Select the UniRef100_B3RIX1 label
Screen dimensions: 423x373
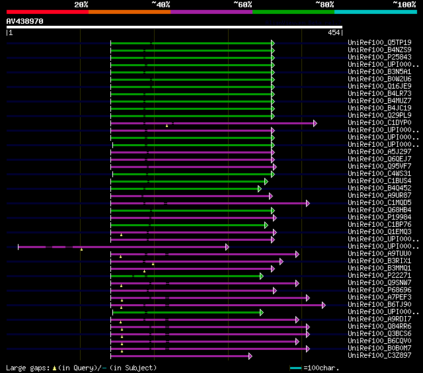tap(379, 261)
